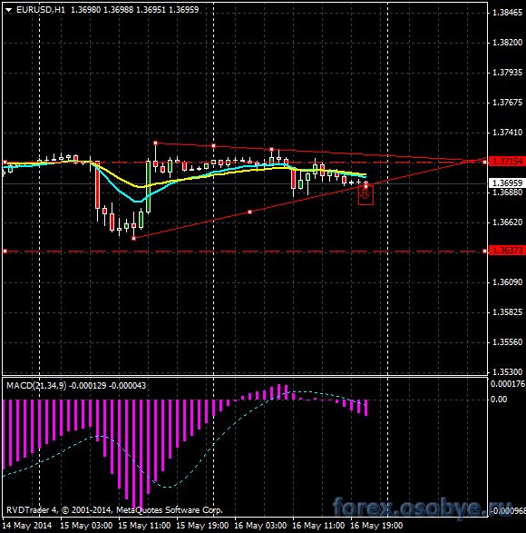The image size is (526, 533).
Task: Click the MACD 0.00 zero level label
Action: (499, 400)
